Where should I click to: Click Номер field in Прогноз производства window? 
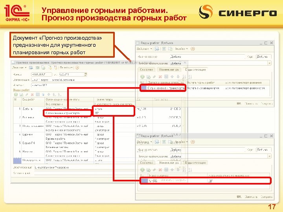point(41,74)
